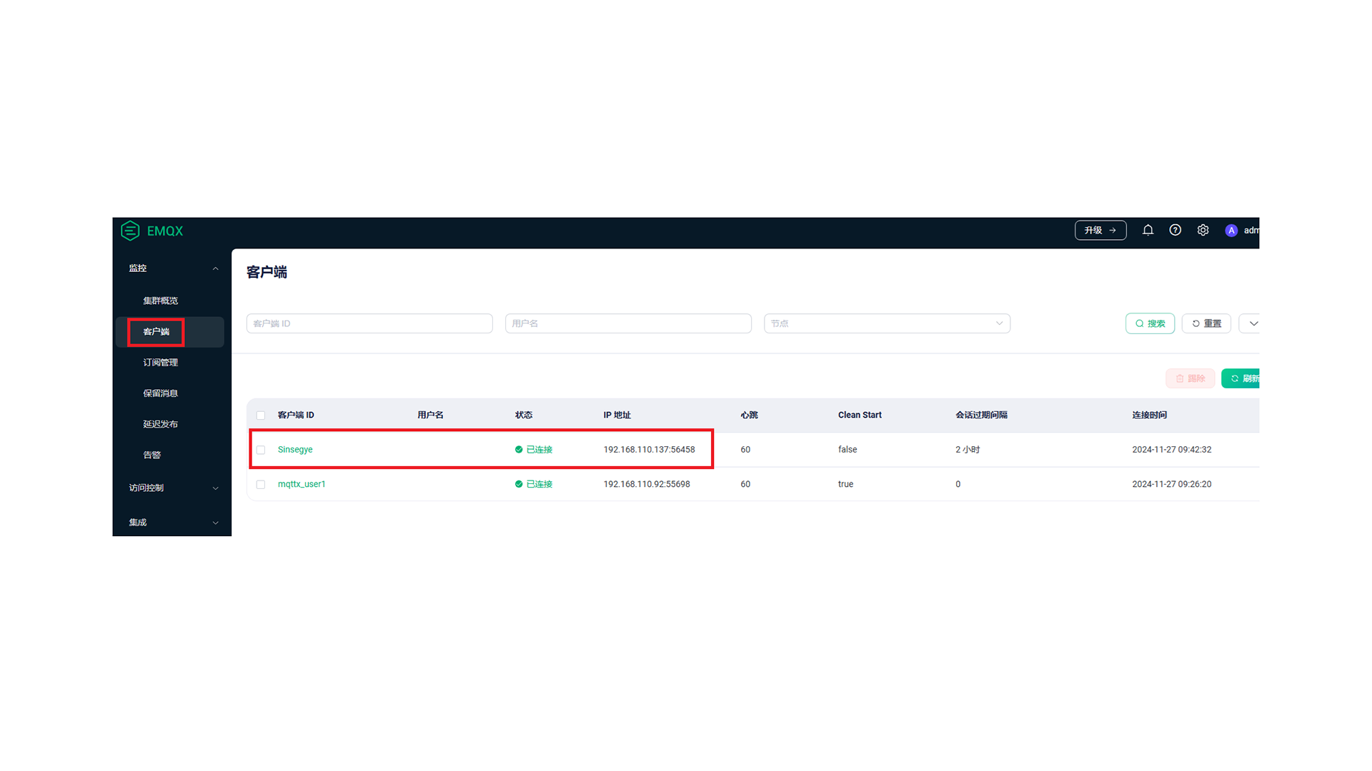The height and width of the screenshot is (771, 1372).
Task: Expand the 集成 sidebar section
Action: tap(172, 523)
